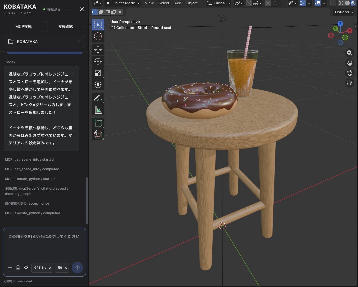Open the Global transform orientation dropdown

(x=219, y=3)
